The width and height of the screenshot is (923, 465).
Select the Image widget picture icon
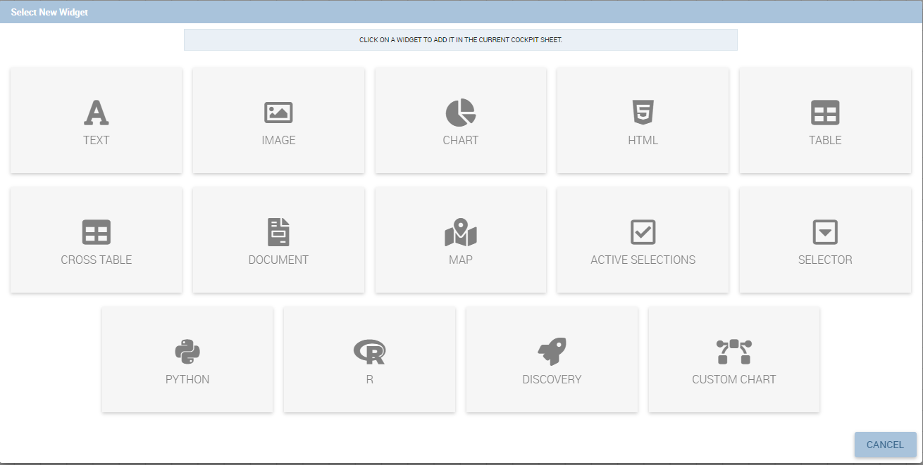pos(278,113)
